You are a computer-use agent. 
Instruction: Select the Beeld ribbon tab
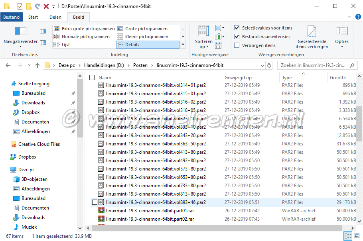pyautogui.click(x=79, y=17)
